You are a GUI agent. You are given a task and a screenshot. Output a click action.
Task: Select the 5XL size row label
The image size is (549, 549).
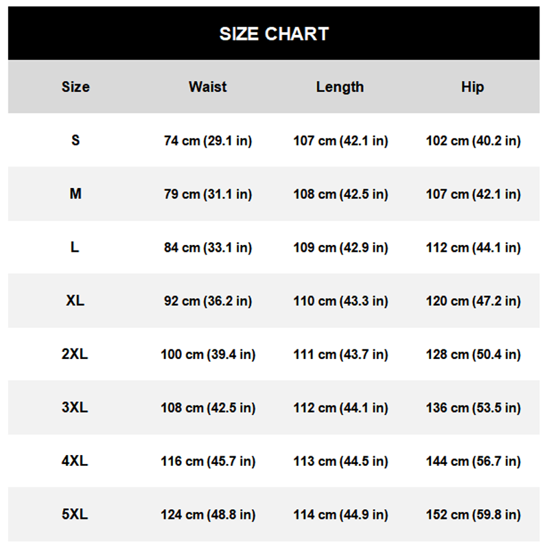click(x=75, y=514)
